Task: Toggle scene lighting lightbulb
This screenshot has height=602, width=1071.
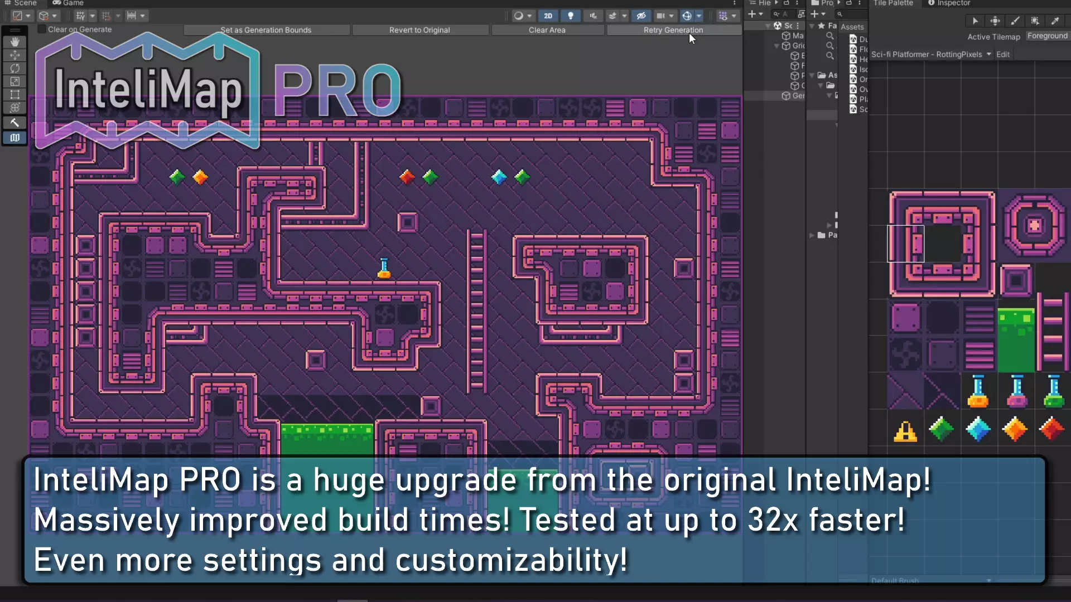Action: pos(571,16)
